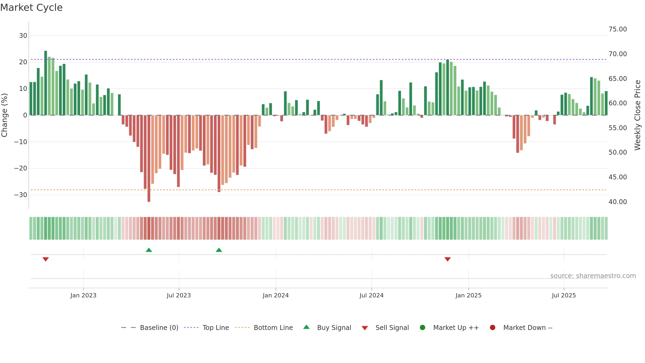The width and height of the screenshot is (645, 363).
Task: Toggle the Market Down -- legend entry
Action: [521, 328]
